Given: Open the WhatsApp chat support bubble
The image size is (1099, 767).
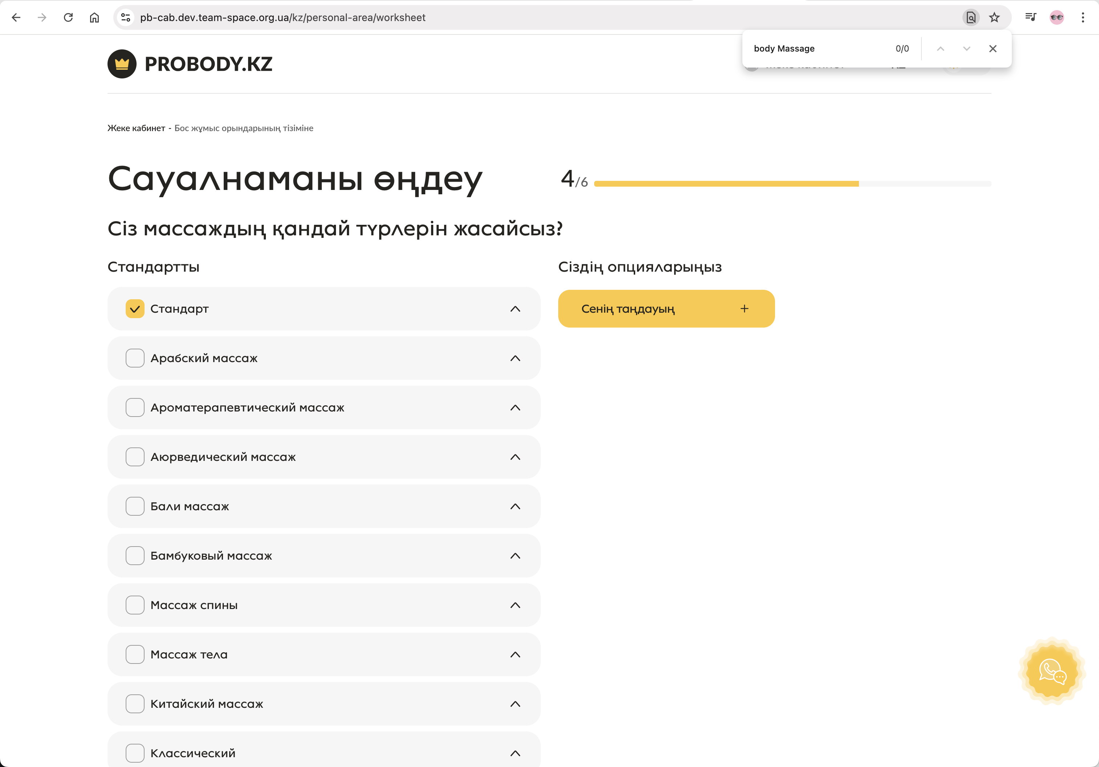Looking at the screenshot, I should tap(1052, 671).
